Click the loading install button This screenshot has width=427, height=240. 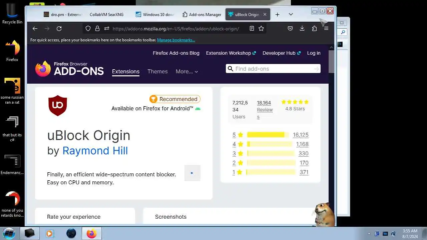pos(192,173)
